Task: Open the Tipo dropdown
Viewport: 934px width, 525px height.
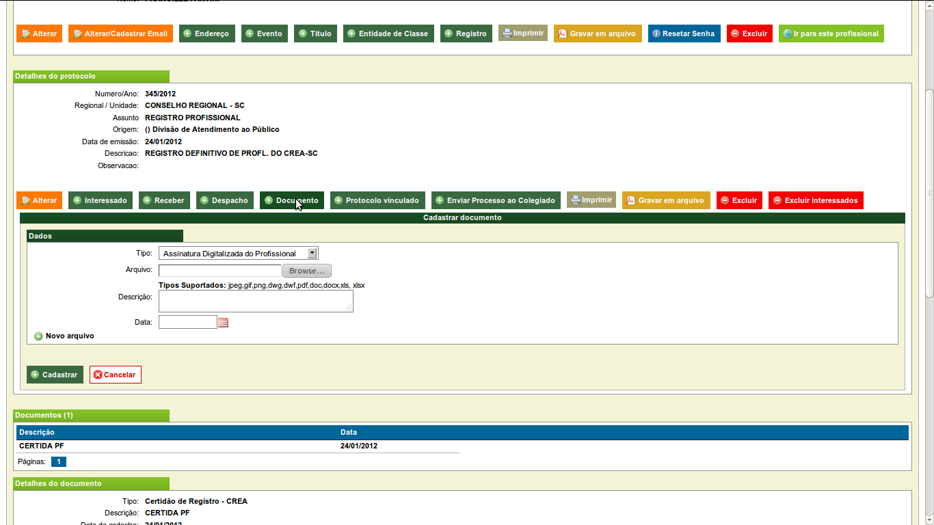Action: pos(238,253)
